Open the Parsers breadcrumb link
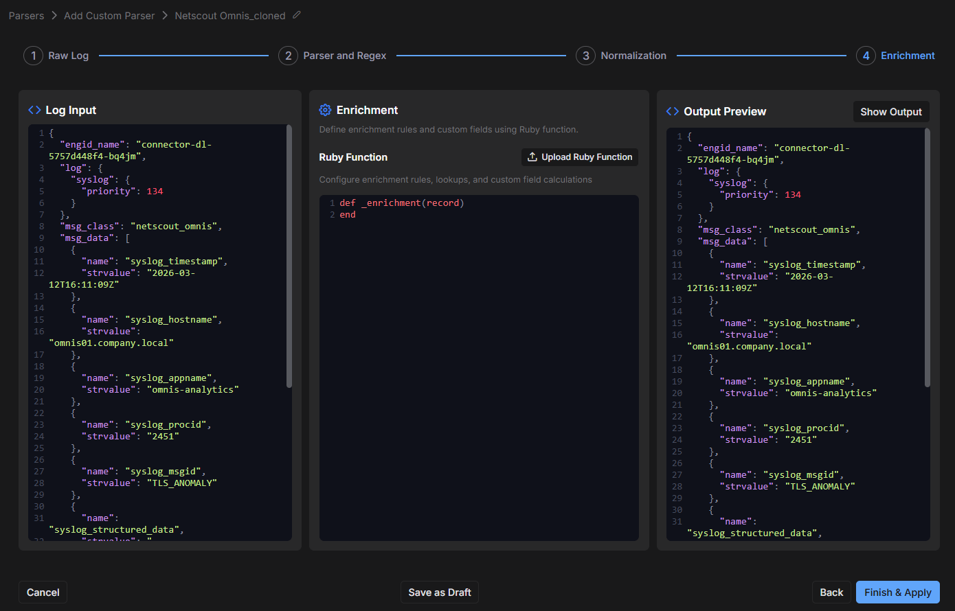The height and width of the screenshot is (611, 955). click(x=26, y=16)
